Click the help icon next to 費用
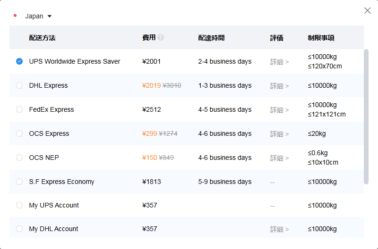Screen dimensions: 378x249 click(x=161, y=37)
